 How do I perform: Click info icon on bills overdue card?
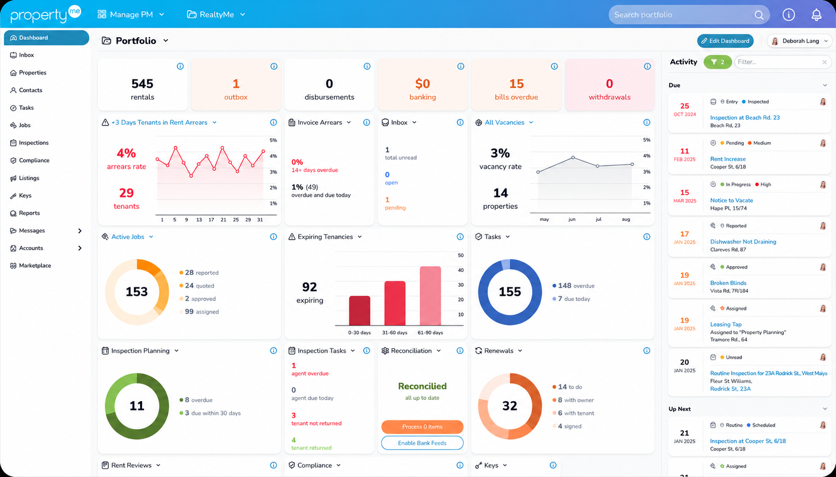point(554,66)
